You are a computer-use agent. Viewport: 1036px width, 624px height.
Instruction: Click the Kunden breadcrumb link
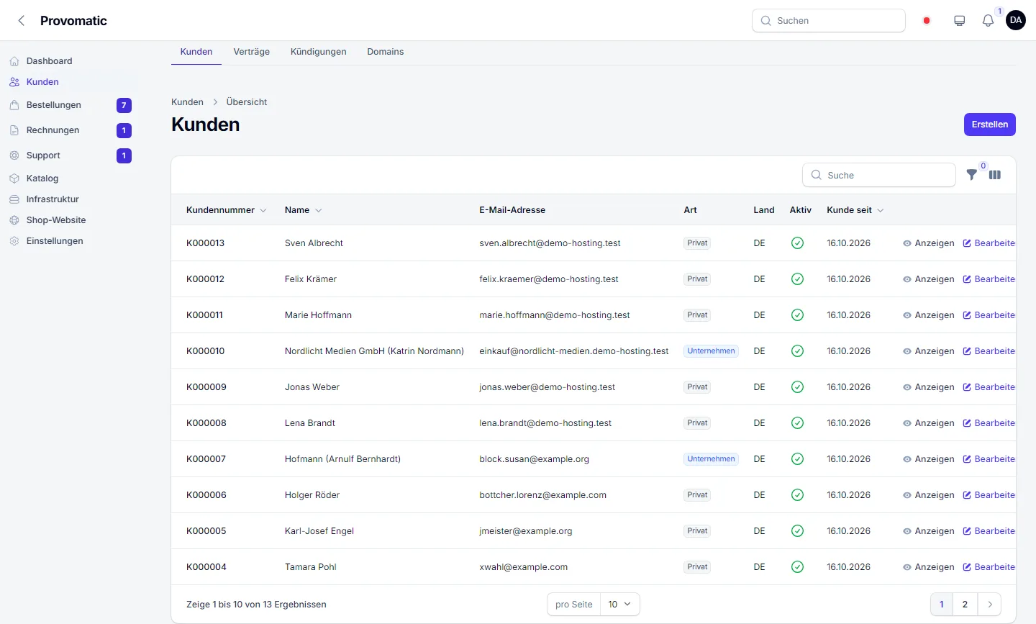(187, 102)
